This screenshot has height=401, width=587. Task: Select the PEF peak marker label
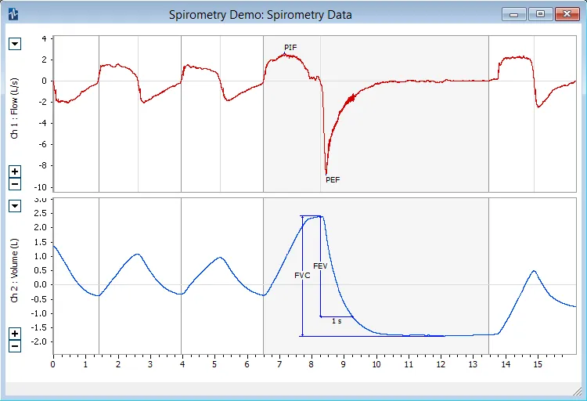pos(333,180)
